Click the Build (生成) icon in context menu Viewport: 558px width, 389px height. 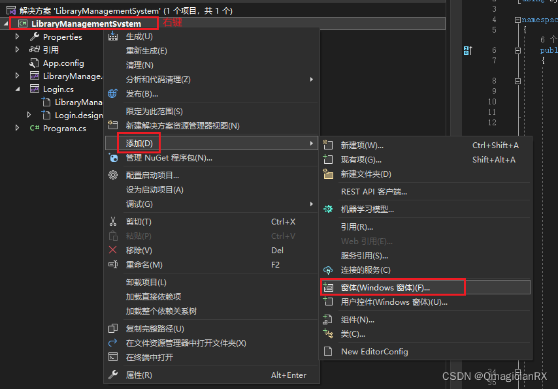pos(113,36)
